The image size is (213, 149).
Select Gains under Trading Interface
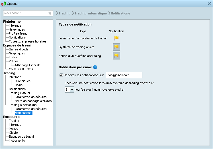[x=19, y=85]
